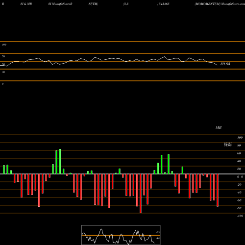This screenshot has height=245, width=245.
Task: Click the momentum axis label -80
Action: coord(239,208)
